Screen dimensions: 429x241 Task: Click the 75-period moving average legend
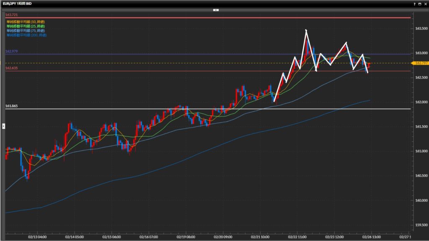(25, 31)
